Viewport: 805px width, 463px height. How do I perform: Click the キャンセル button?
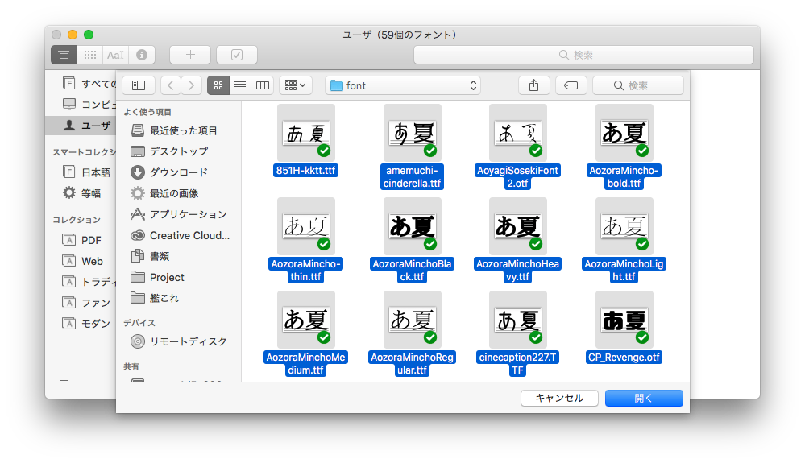pyautogui.click(x=559, y=398)
